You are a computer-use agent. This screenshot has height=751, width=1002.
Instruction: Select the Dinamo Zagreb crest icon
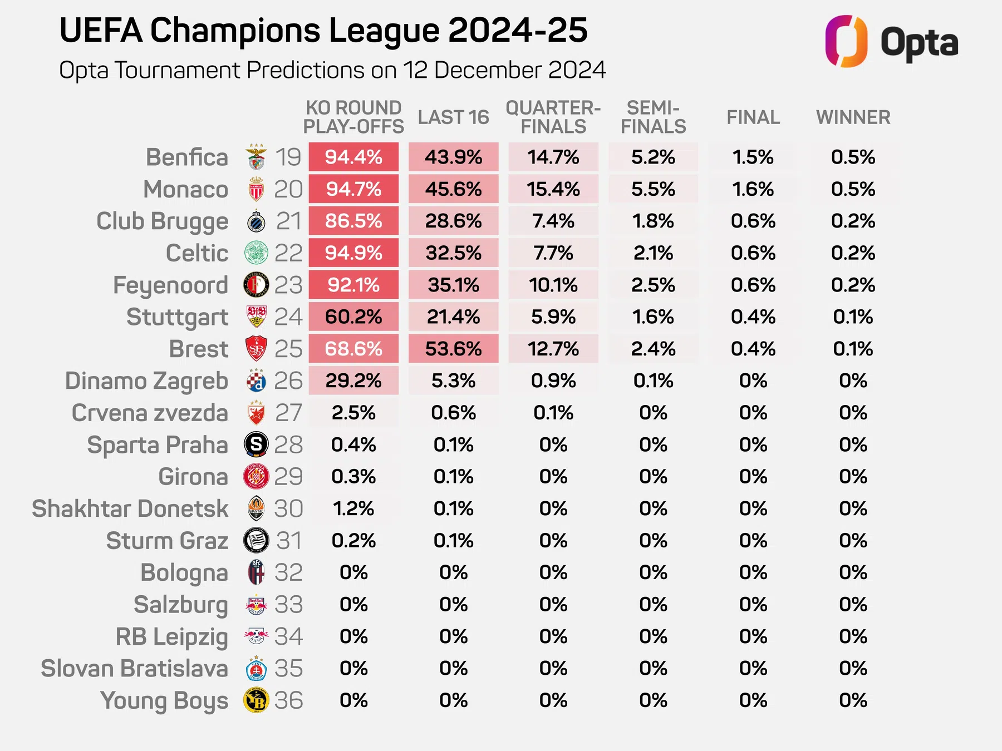[256, 381]
